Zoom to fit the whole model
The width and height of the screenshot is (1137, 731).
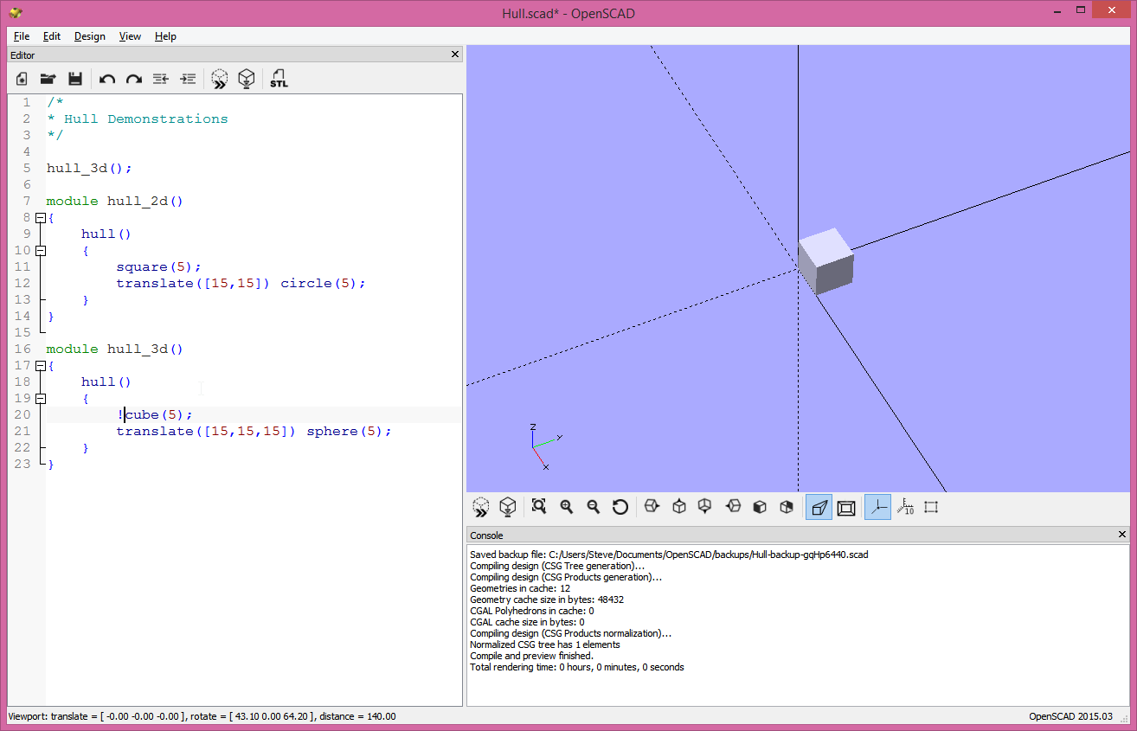tap(538, 507)
